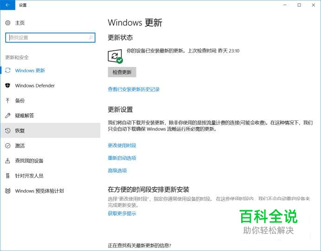Go to 主页 settings home
The width and height of the screenshot is (321, 251).
point(20,23)
